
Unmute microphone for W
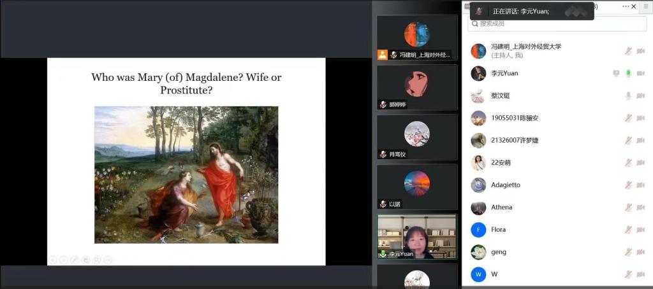coord(628,274)
